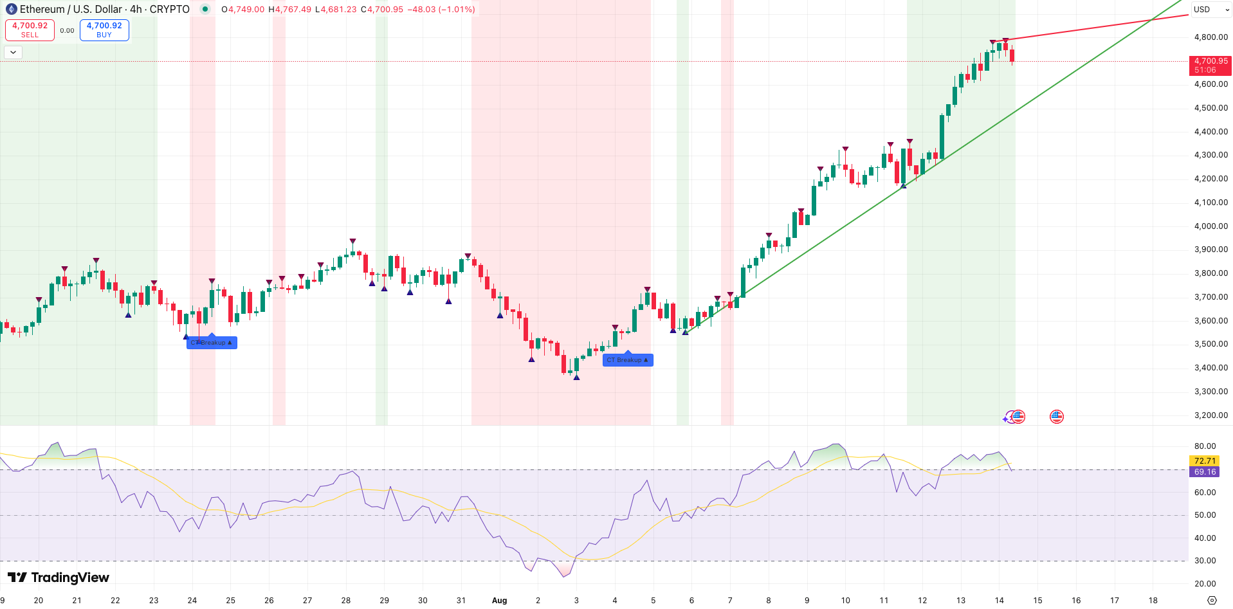Click the RSI 80.00 scale label

(x=1205, y=446)
